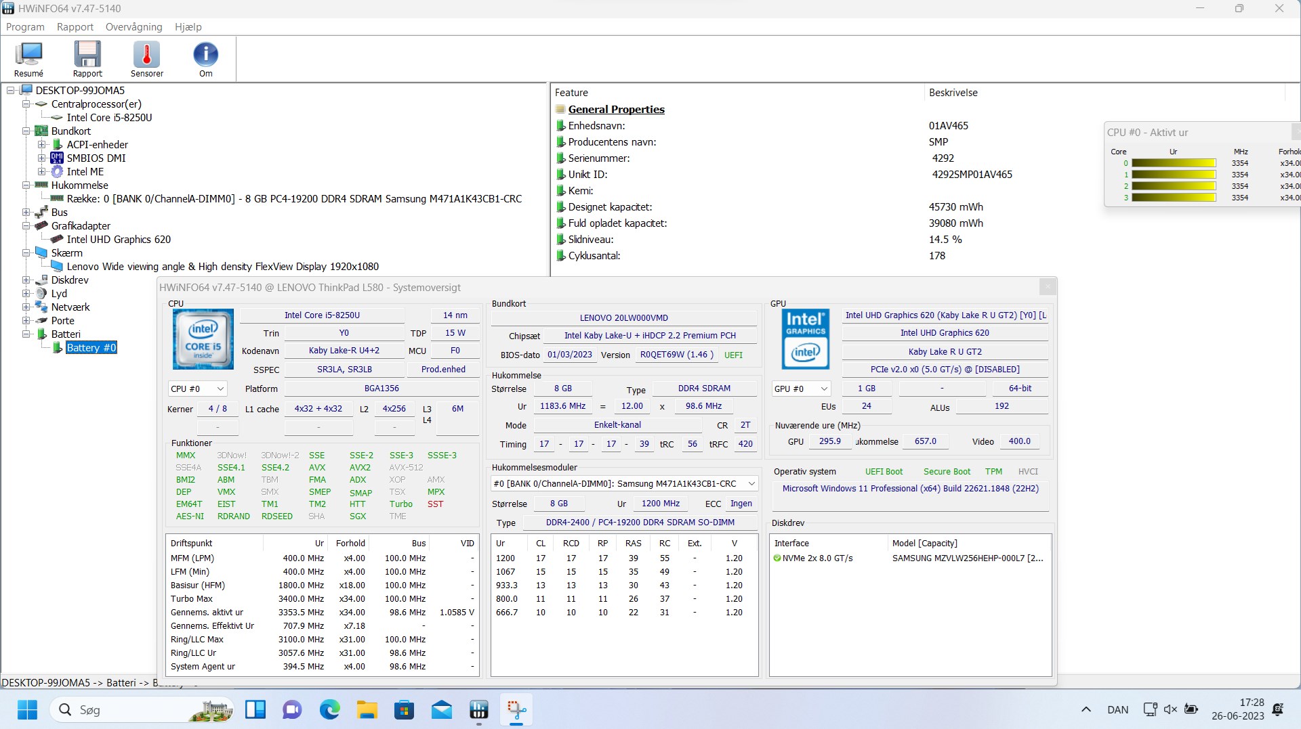The height and width of the screenshot is (729, 1301).
Task: Open the Resumé summary toolbar icon
Action: (28, 60)
